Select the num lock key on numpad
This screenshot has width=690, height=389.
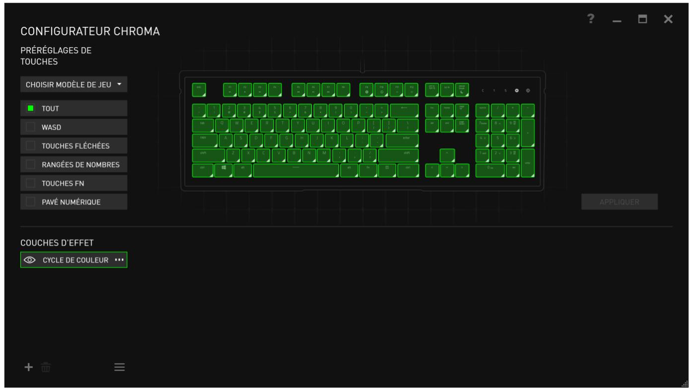point(483,111)
